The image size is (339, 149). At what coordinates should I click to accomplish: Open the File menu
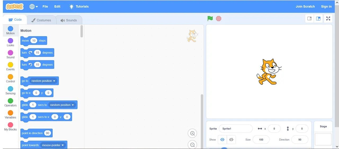[x=45, y=7]
